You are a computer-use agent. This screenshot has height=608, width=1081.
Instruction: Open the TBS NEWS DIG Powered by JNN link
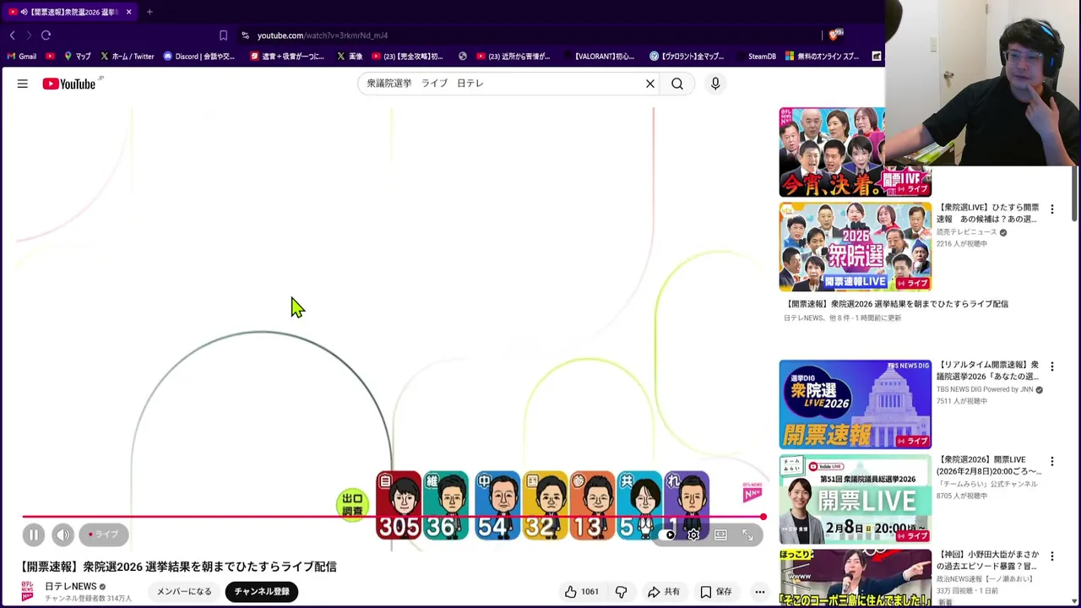pos(985,389)
